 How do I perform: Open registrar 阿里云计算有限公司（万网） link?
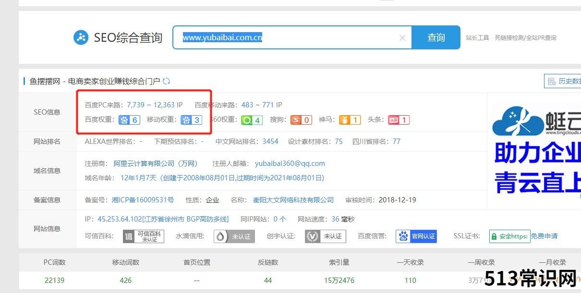tap(156, 164)
